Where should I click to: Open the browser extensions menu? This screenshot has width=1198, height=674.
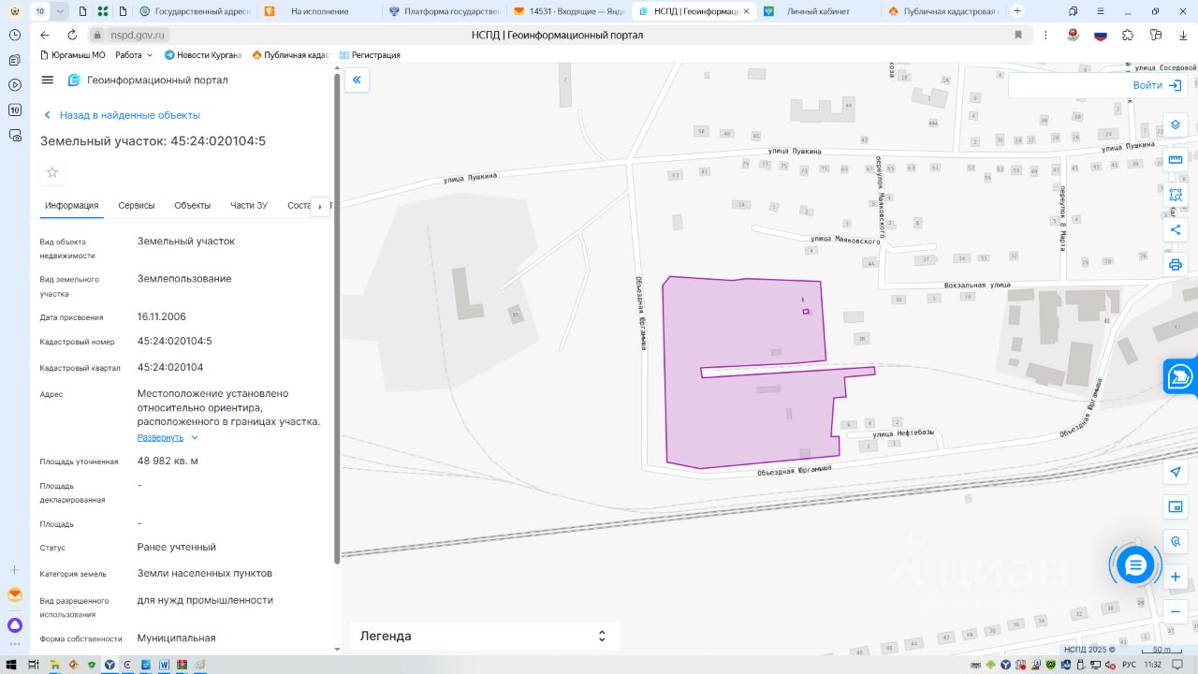point(1128,35)
